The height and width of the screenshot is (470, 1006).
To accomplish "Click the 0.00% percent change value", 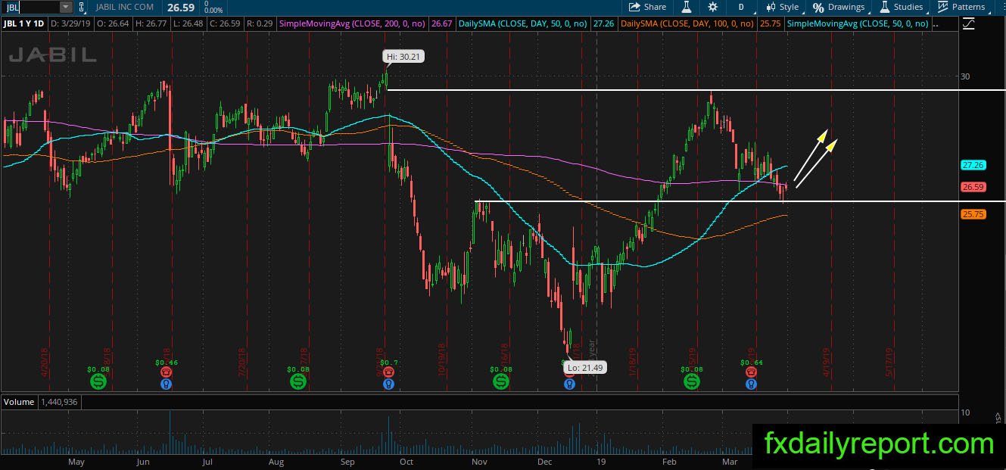I will pos(213,11).
